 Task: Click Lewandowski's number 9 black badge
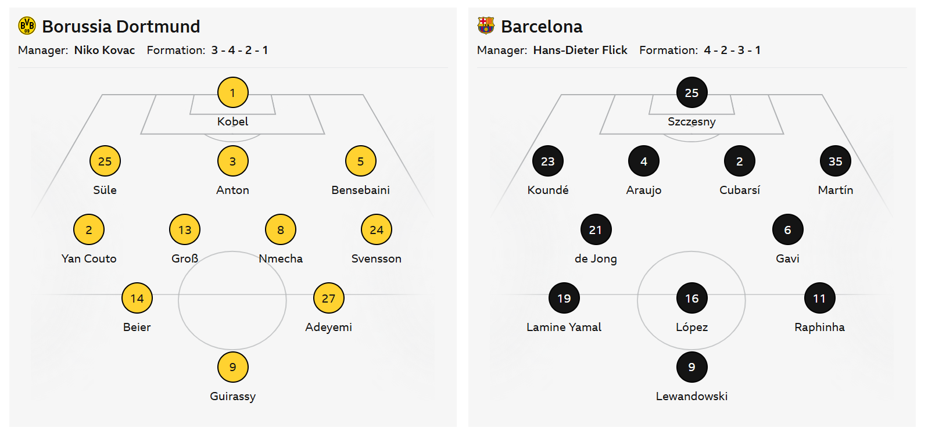click(691, 367)
